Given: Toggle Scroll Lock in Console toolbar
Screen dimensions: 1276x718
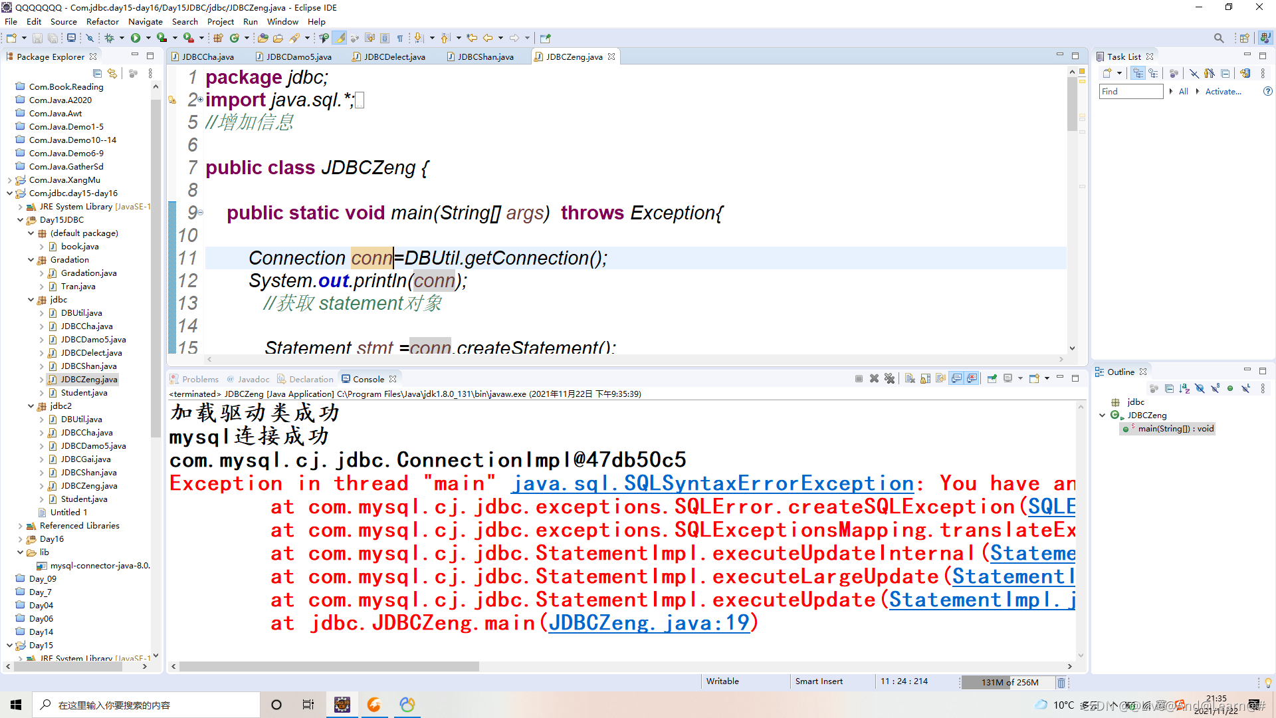Looking at the screenshot, I should 925,378.
